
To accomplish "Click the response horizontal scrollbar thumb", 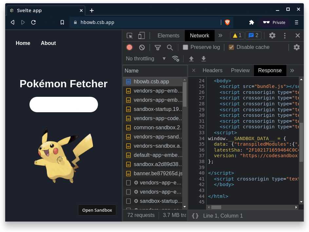I will pyautogui.click(x=216, y=207).
